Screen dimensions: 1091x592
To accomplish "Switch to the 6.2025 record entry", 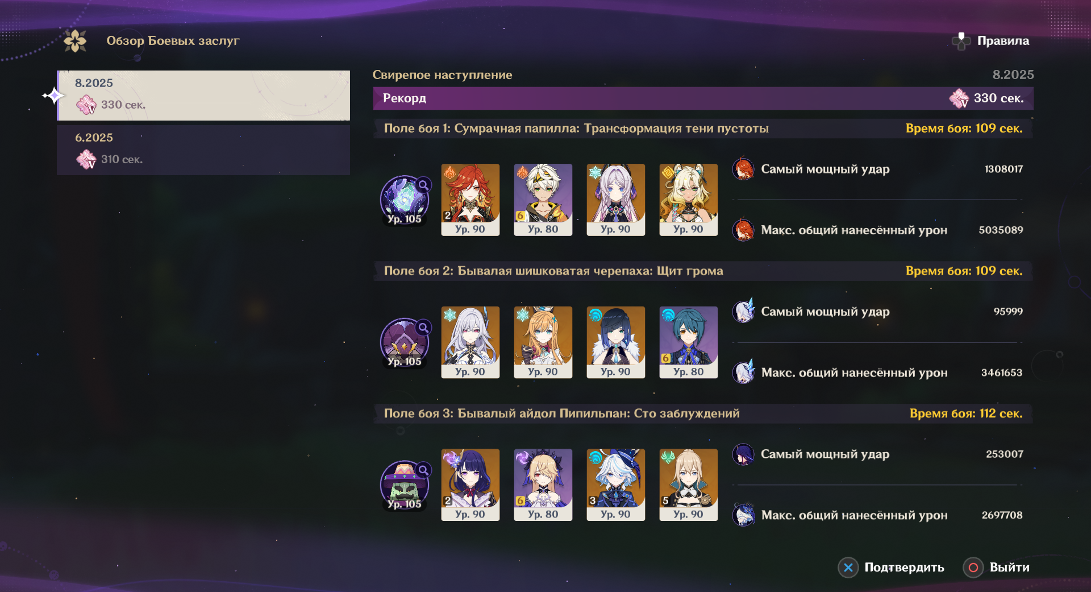I will coord(203,150).
